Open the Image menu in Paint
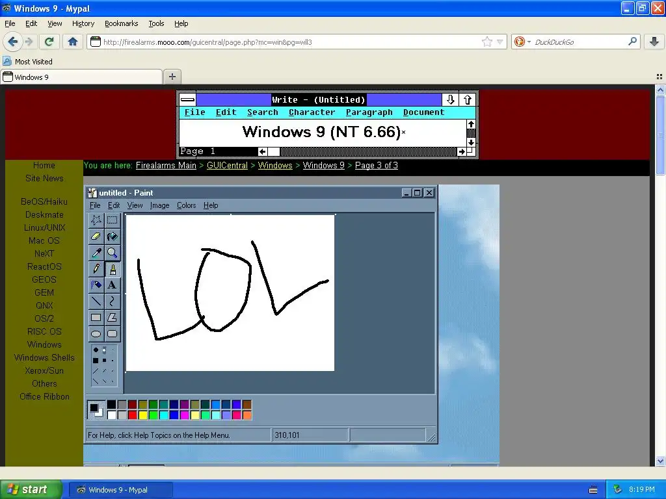This screenshot has height=499, width=666. tap(159, 205)
